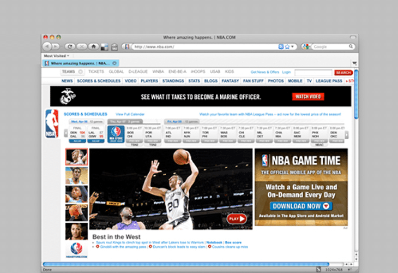Open the LAL vs GSW final game box
398x273 pixels.
pyautogui.click(x=96, y=134)
